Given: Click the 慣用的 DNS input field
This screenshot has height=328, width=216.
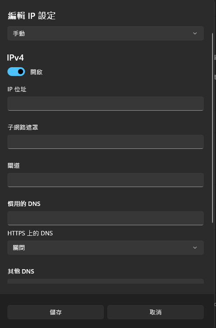Looking at the screenshot, I should [x=106, y=218].
